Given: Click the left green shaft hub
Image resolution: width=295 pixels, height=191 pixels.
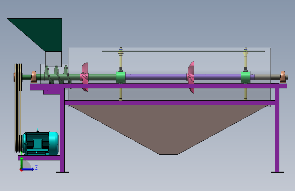Looking at the screenshot, I should click(121, 77).
